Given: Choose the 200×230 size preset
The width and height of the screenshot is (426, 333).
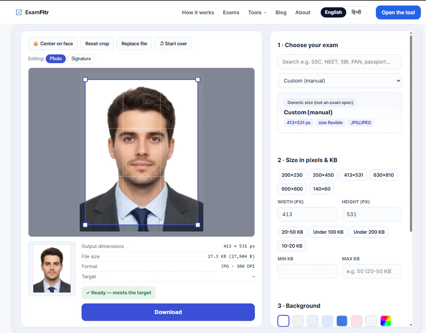Looking at the screenshot, I should (292, 175).
